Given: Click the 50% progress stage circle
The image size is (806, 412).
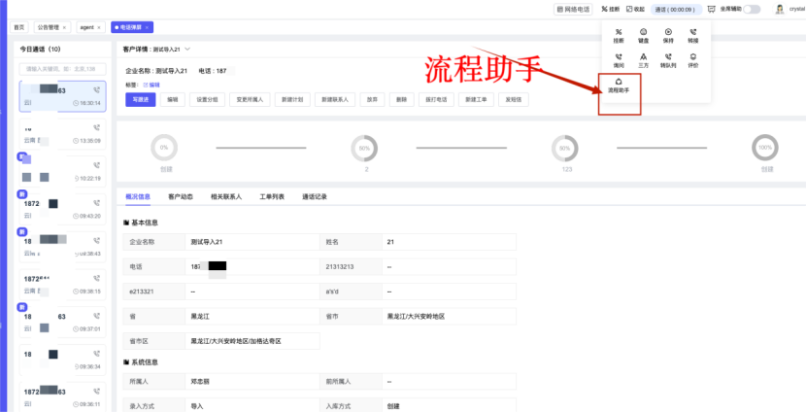Looking at the screenshot, I should 365,148.
